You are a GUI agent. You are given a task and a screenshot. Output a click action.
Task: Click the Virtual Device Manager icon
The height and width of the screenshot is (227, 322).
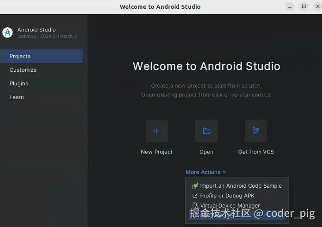195,205
